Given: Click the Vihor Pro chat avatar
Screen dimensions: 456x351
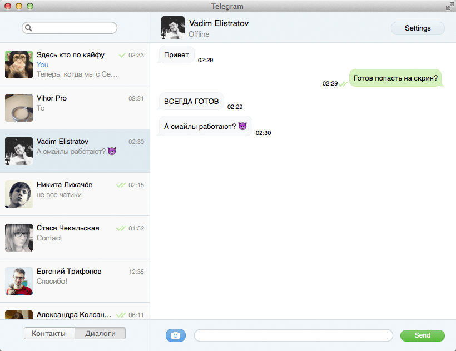Looking at the screenshot, I should [x=19, y=108].
